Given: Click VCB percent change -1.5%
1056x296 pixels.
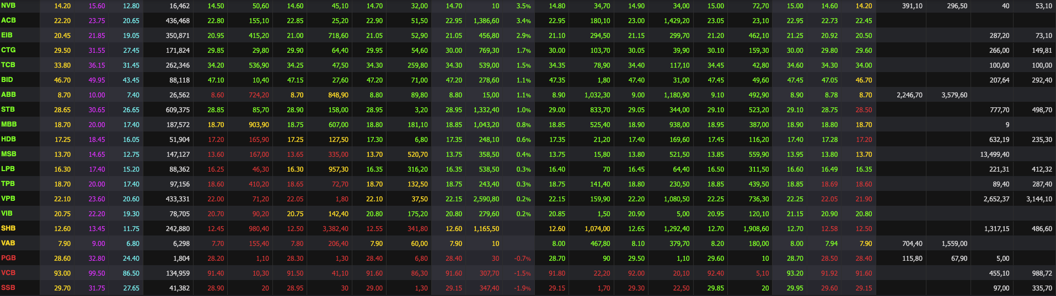Looking at the screenshot, I should [522, 273].
